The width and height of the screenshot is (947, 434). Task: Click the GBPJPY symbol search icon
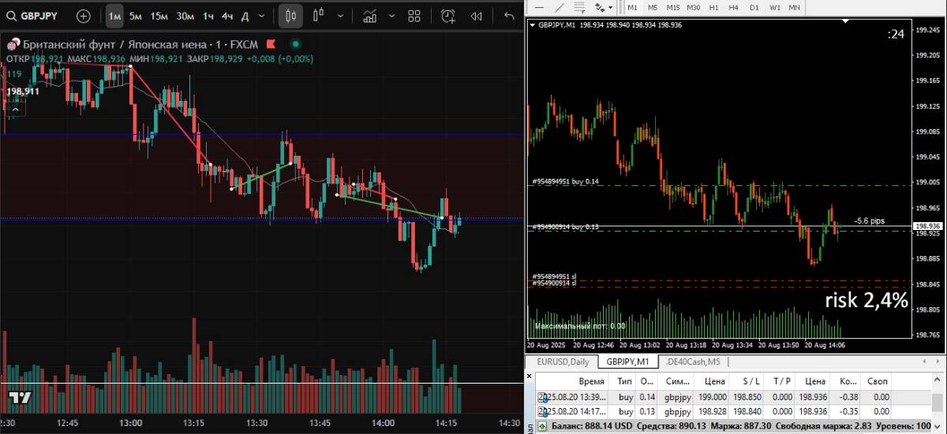click(13, 16)
